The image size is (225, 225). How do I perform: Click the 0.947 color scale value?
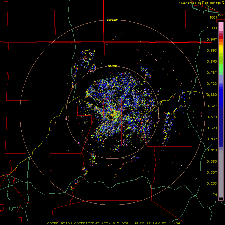(x=212, y=39)
